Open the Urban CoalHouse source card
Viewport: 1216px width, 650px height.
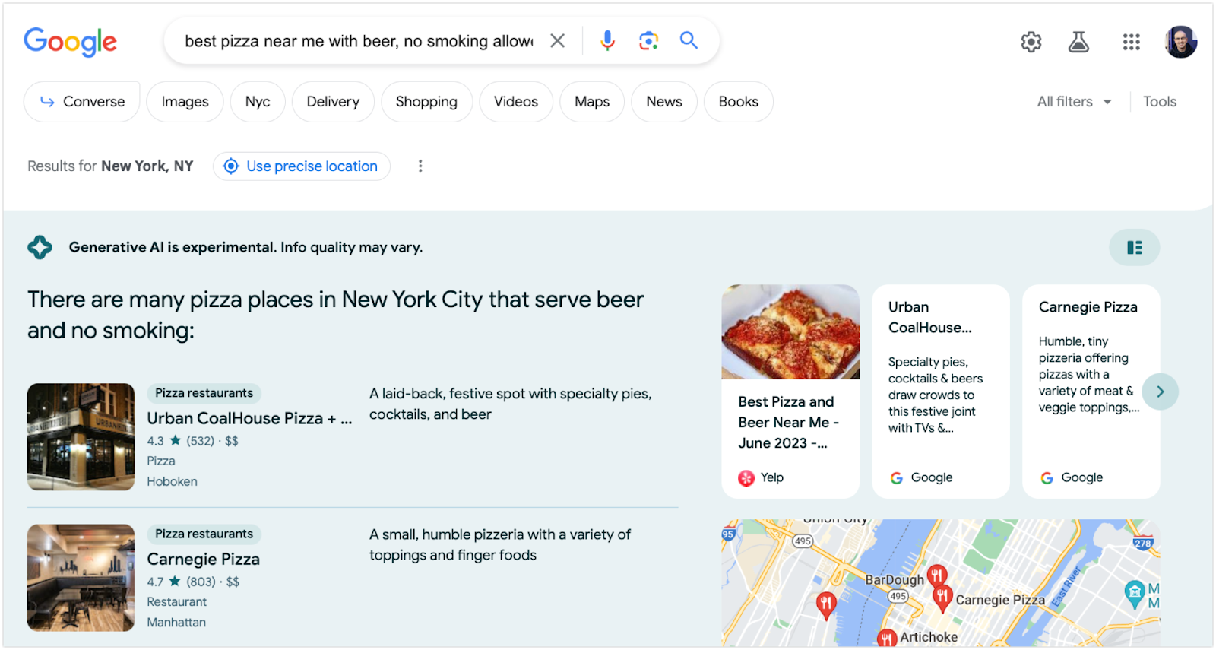click(941, 392)
